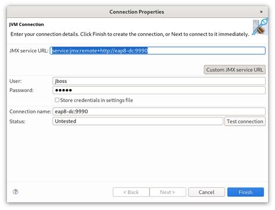Click the JMX service URL label

[29, 51]
